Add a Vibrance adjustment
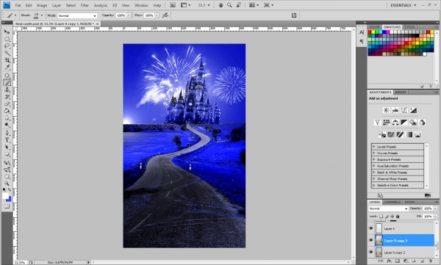The height and width of the screenshot is (265, 441). pos(378,123)
